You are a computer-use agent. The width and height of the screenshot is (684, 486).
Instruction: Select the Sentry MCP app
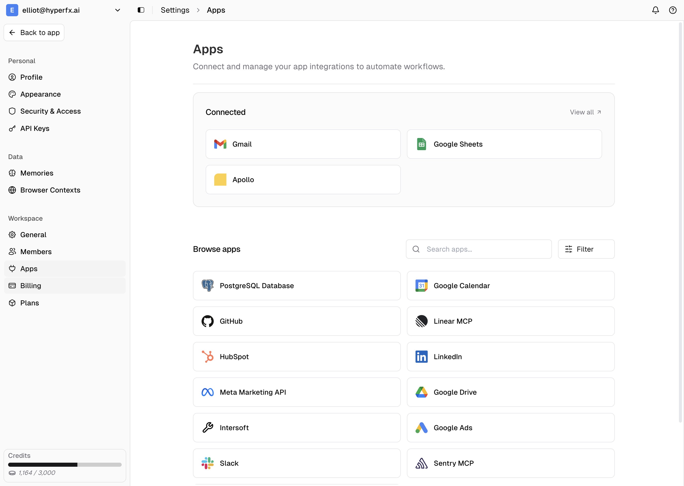coord(510,463)
